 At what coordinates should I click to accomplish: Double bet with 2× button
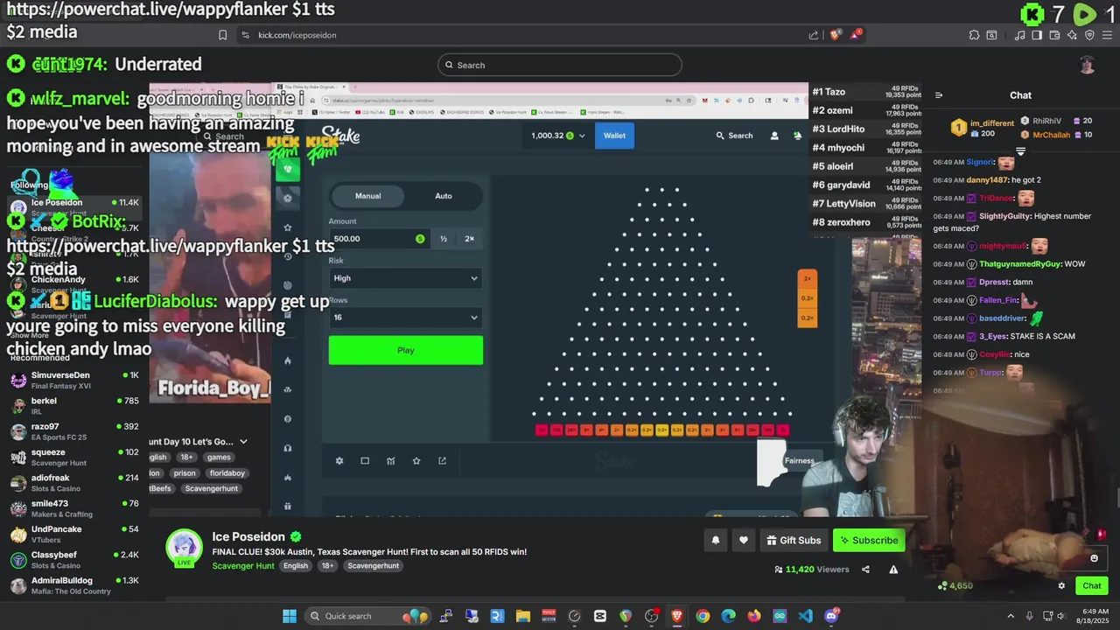pyautogui.click(x=469, y=239)
